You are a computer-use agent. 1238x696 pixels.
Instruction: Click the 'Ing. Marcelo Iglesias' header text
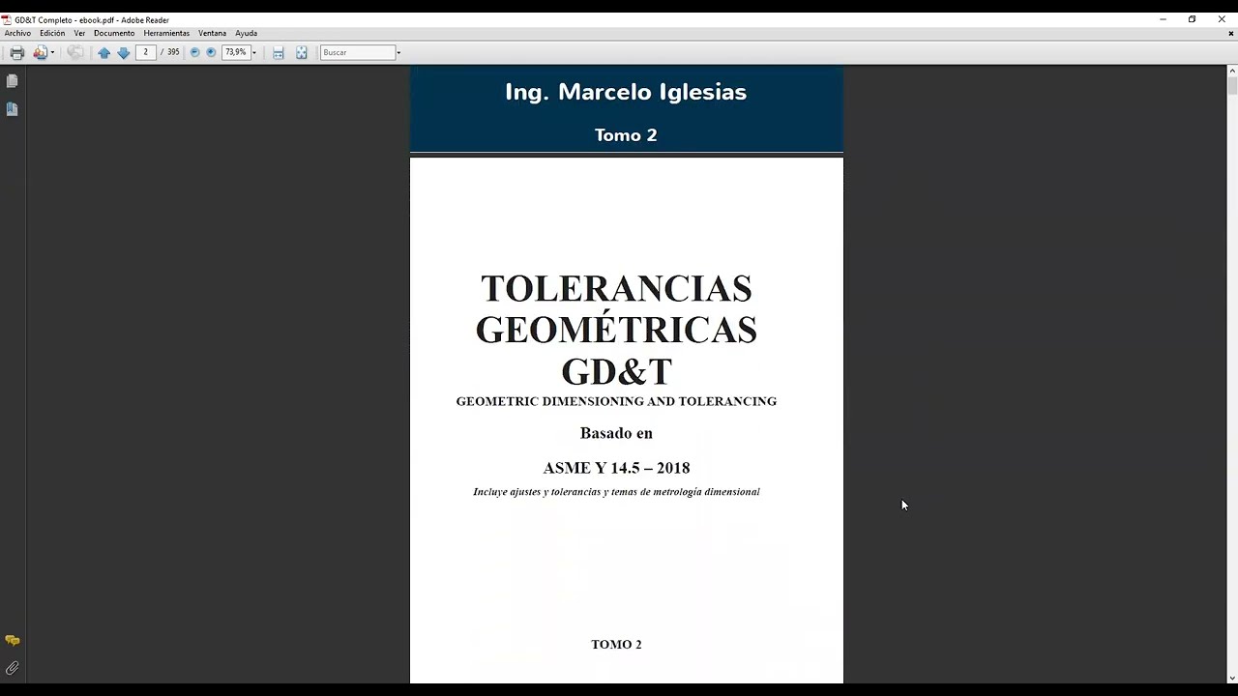tap(626, 92)
